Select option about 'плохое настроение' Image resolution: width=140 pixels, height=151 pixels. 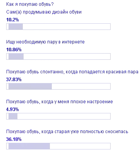[x=60, y=102]
